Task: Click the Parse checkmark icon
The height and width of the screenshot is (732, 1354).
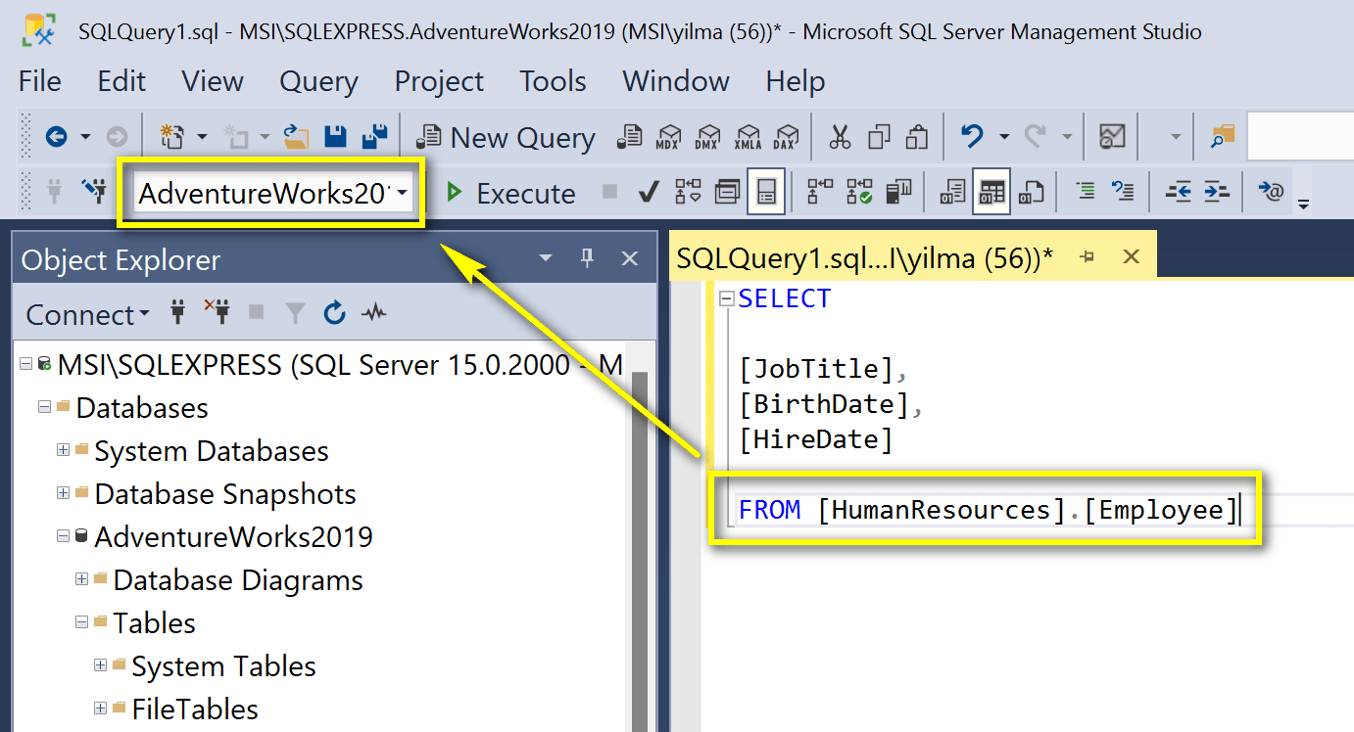Action: pos(648,192)
